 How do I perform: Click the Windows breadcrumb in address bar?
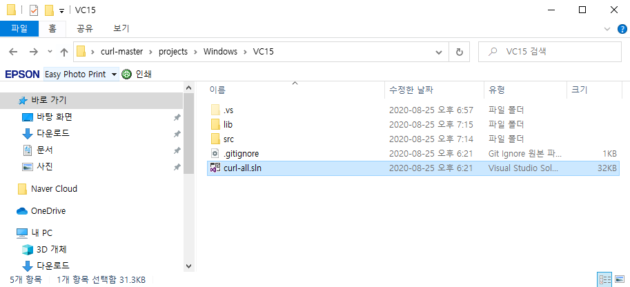tap(221, 52)
